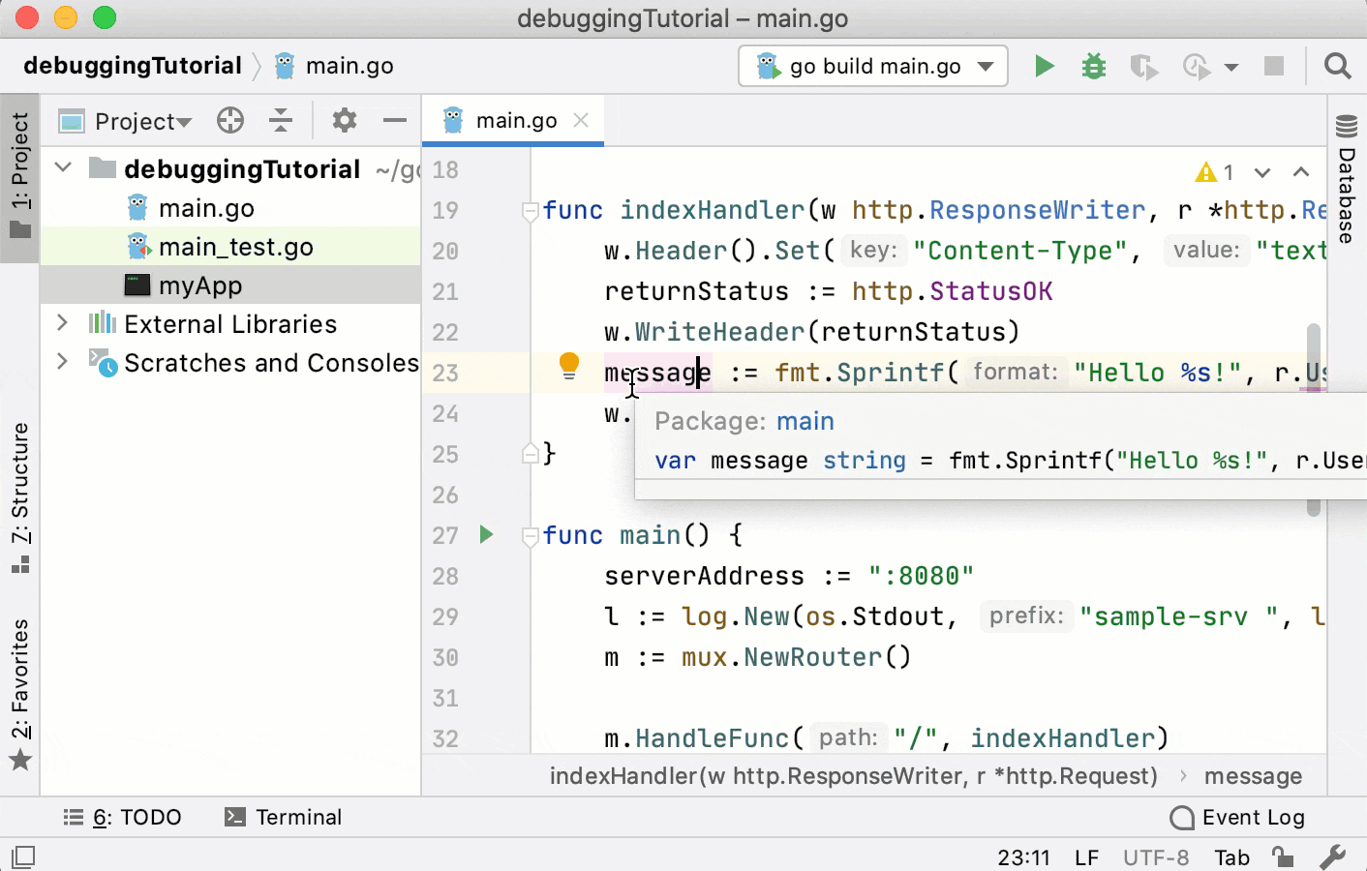Viewport: 1367px width, 871px height.
Task: Start debugging with the bug icon
Action: pos(1093,66)
